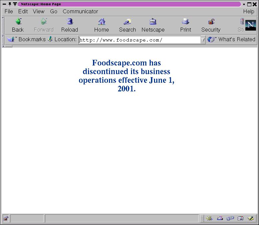The width and height of the screenshot is (259, 225).
Task: Click the What's Related text button
Action: coord(237,39)
